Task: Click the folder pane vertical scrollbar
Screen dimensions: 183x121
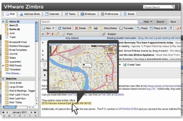Action: click(37, 32)
